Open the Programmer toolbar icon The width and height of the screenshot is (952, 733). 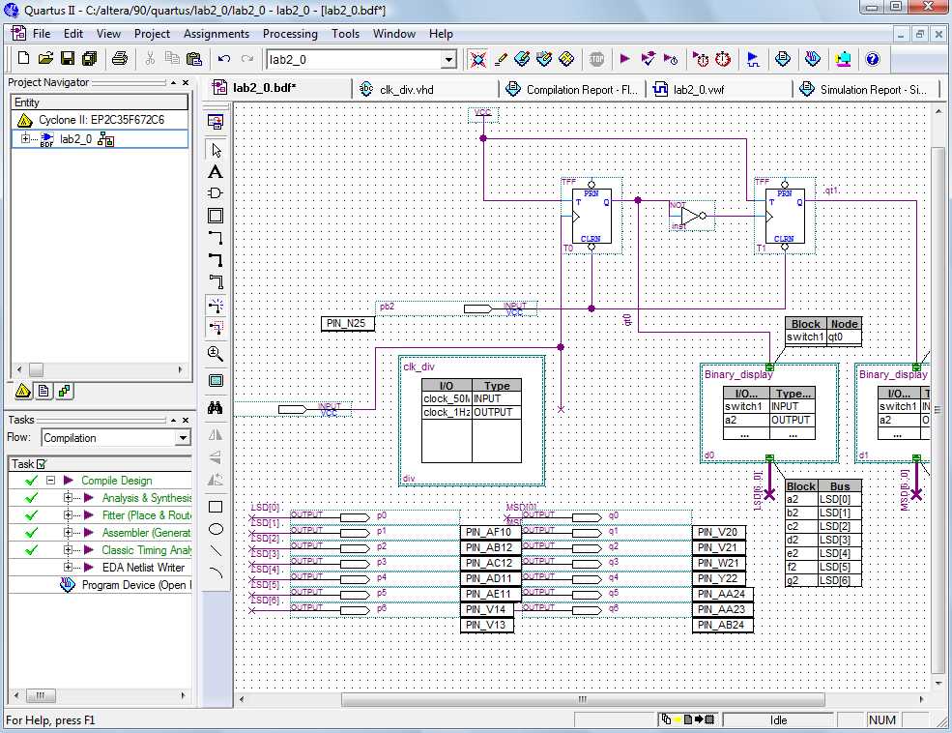point(812,59)
